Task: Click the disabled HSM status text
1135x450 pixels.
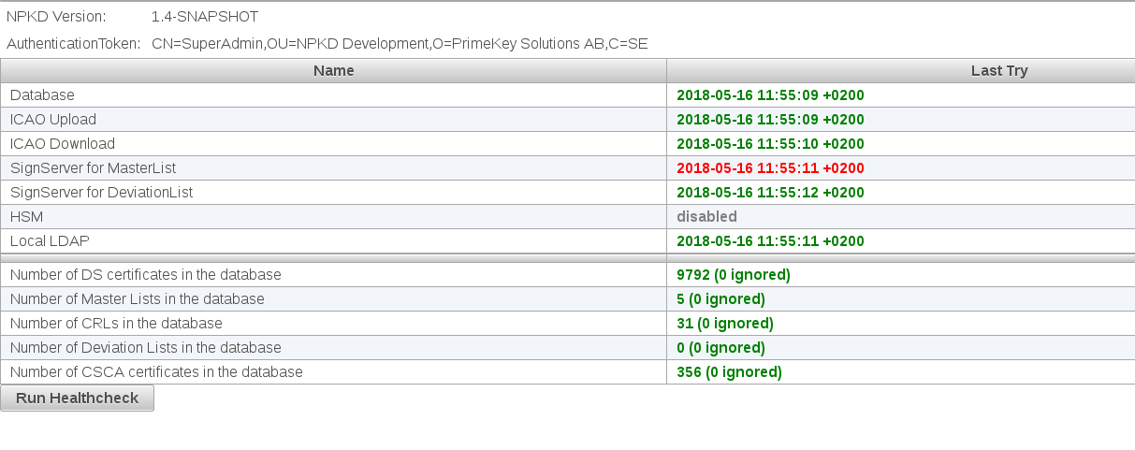Action: pos(706,217)
